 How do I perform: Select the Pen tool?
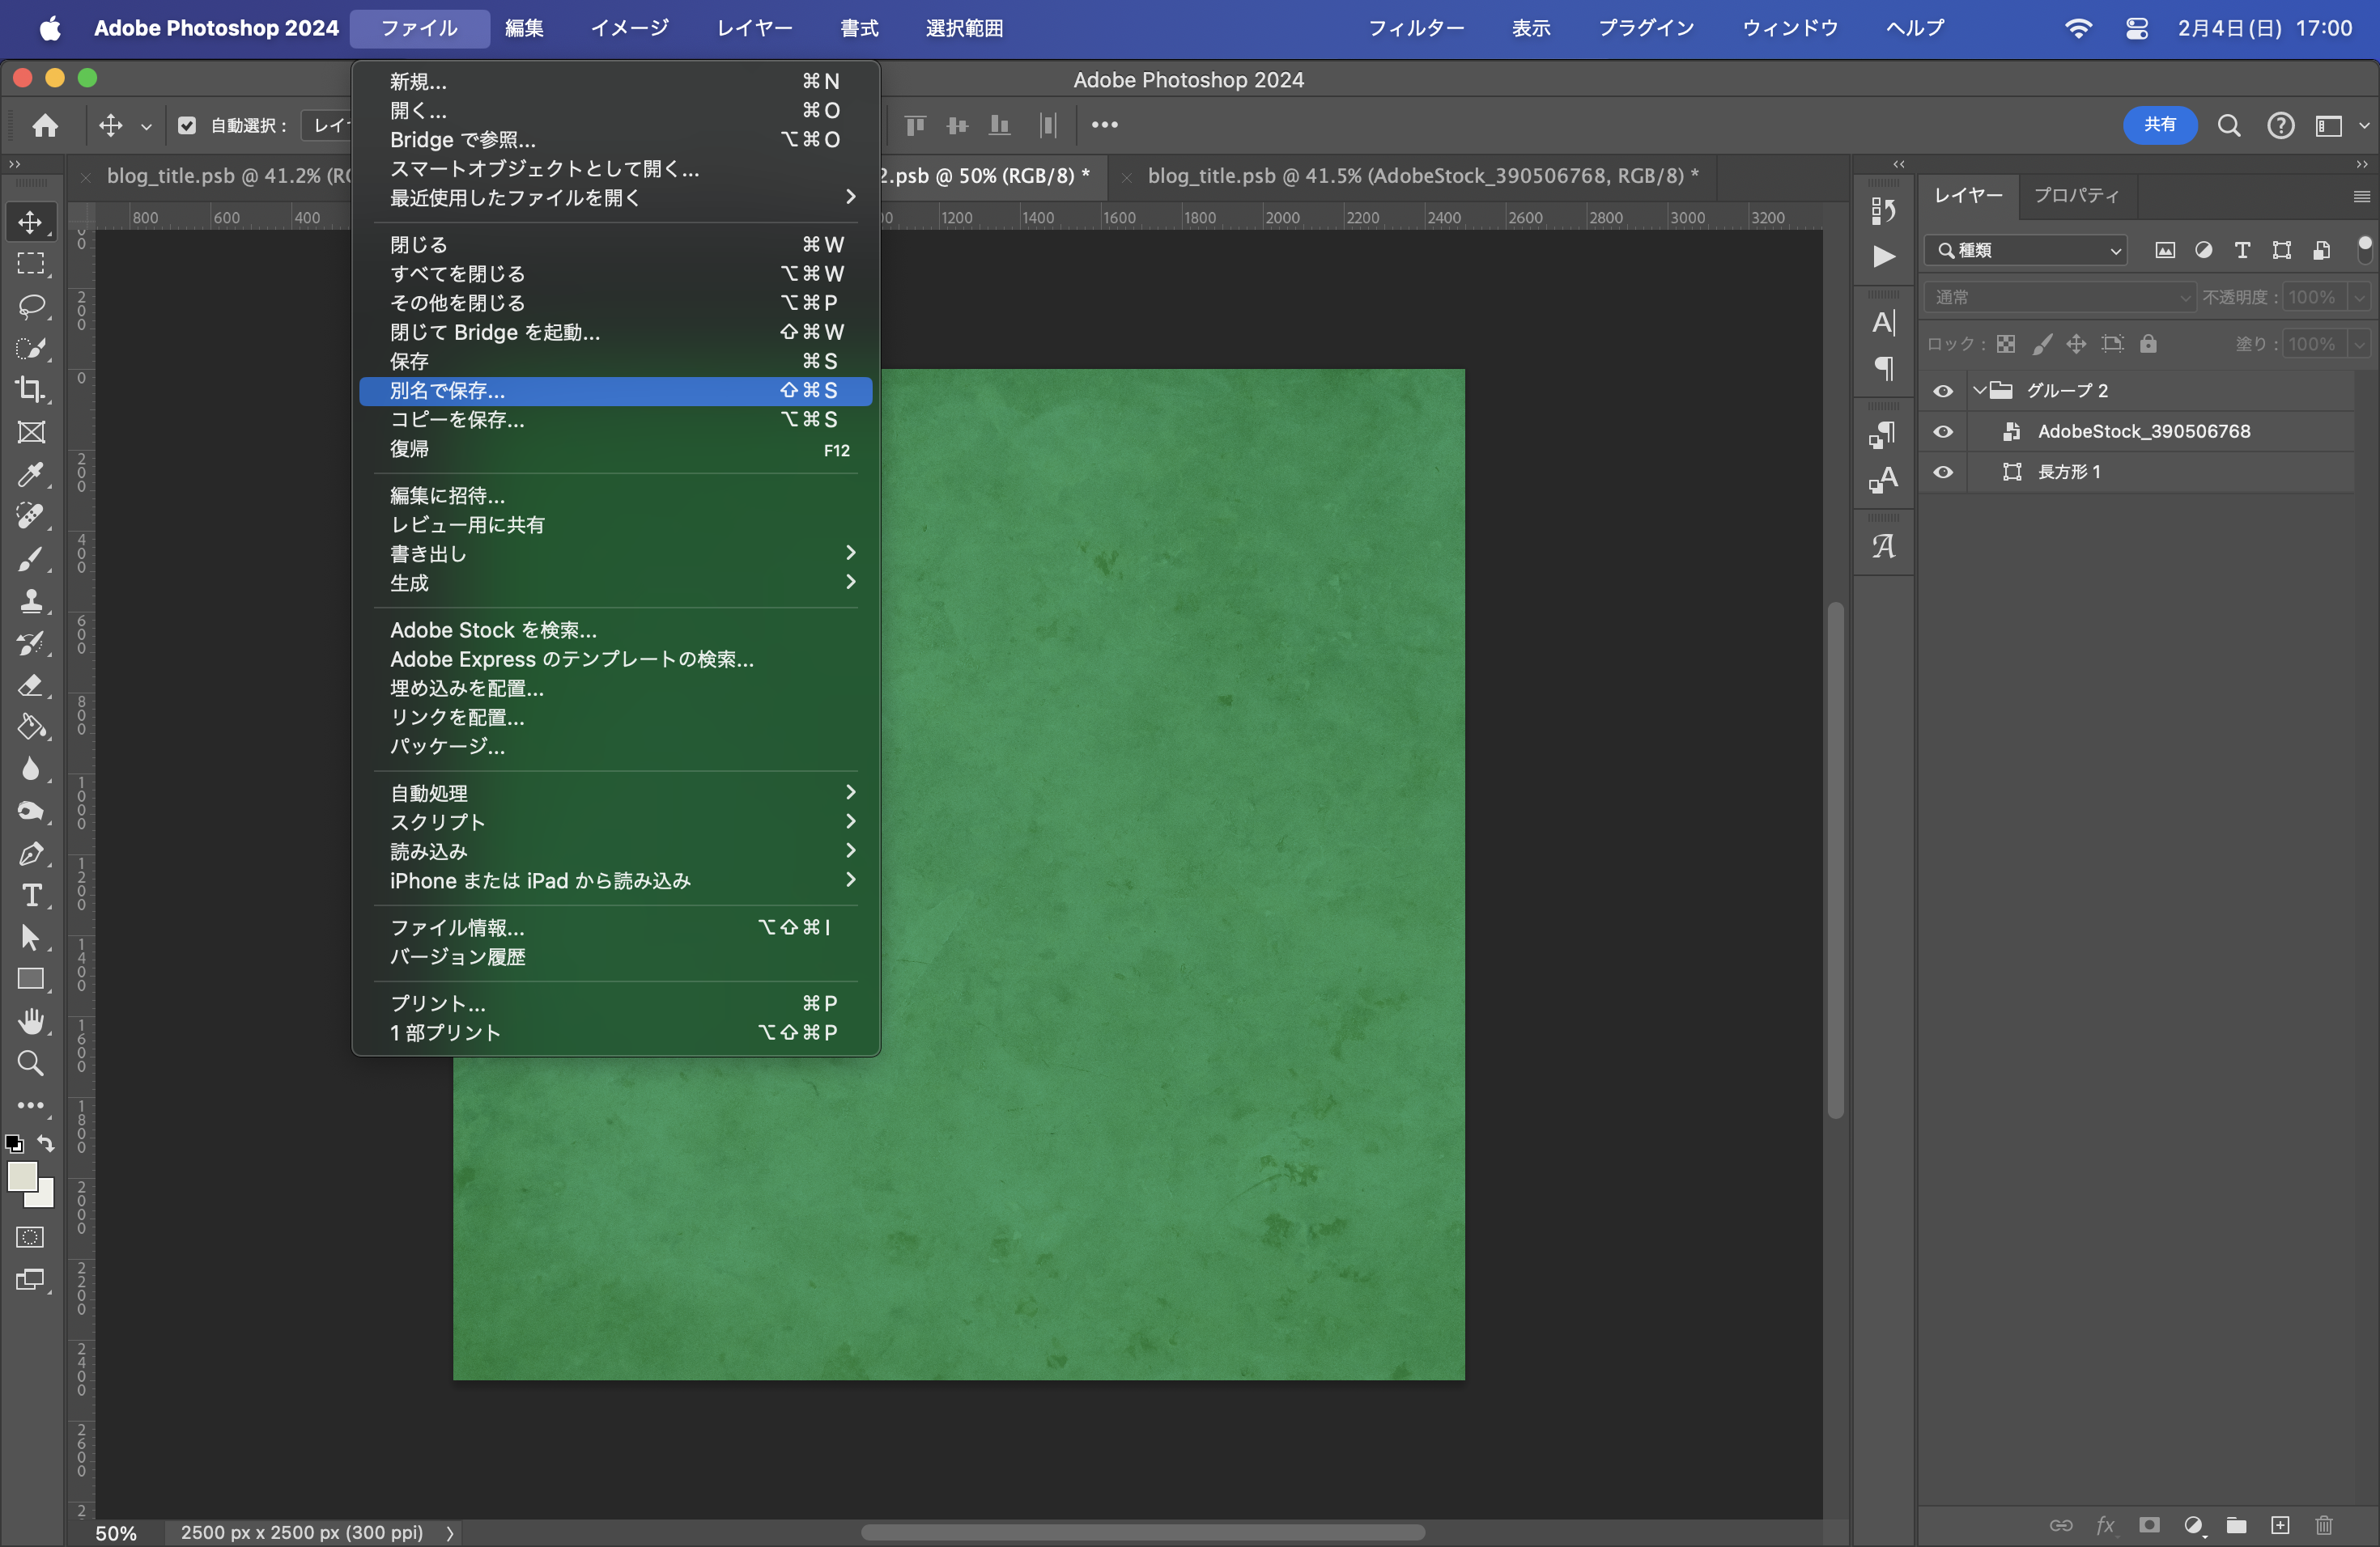(x=31, y=854)
